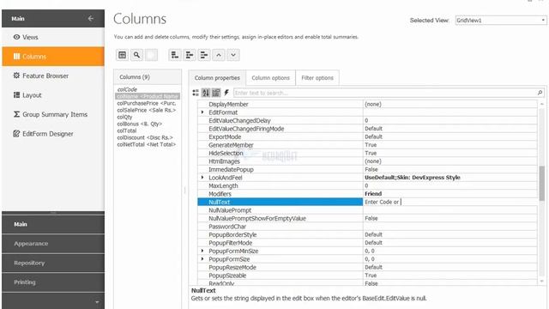Select the PopupBorderStyle property row
The width and height of the screenshot is (549, 309).
tap(367, 234)
